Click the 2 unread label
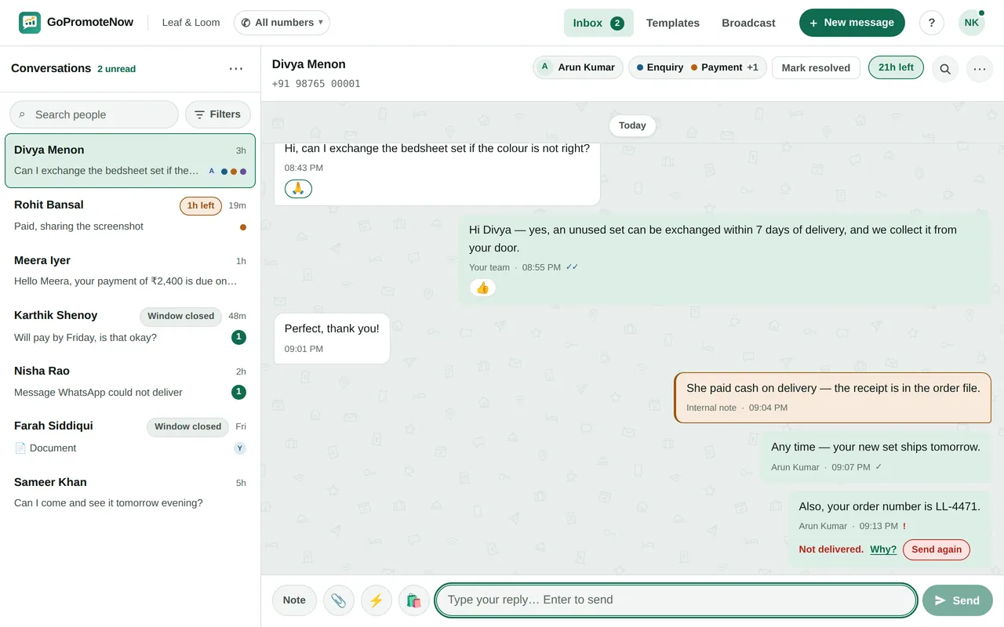This screenshot has height=627, width=1004. coord(116,69)
